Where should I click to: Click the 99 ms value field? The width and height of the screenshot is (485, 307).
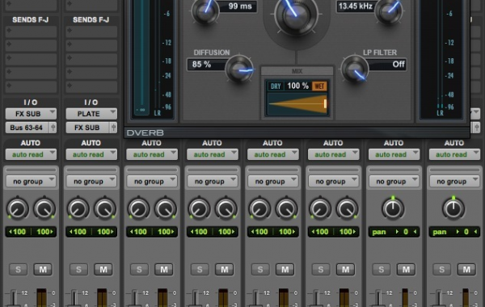click(237, 6)
